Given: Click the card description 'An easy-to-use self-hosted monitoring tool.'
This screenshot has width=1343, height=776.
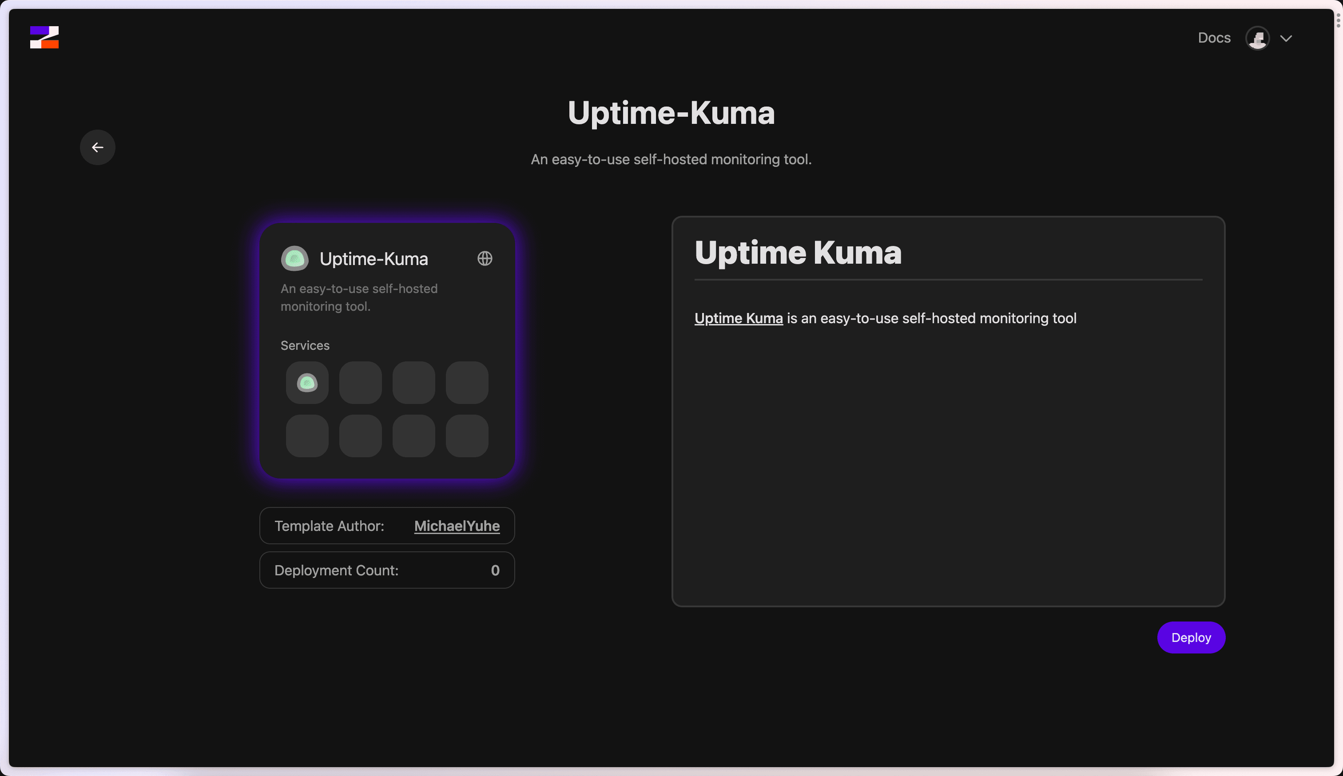Looking at the screenshot, I should (x=359, y=298).
